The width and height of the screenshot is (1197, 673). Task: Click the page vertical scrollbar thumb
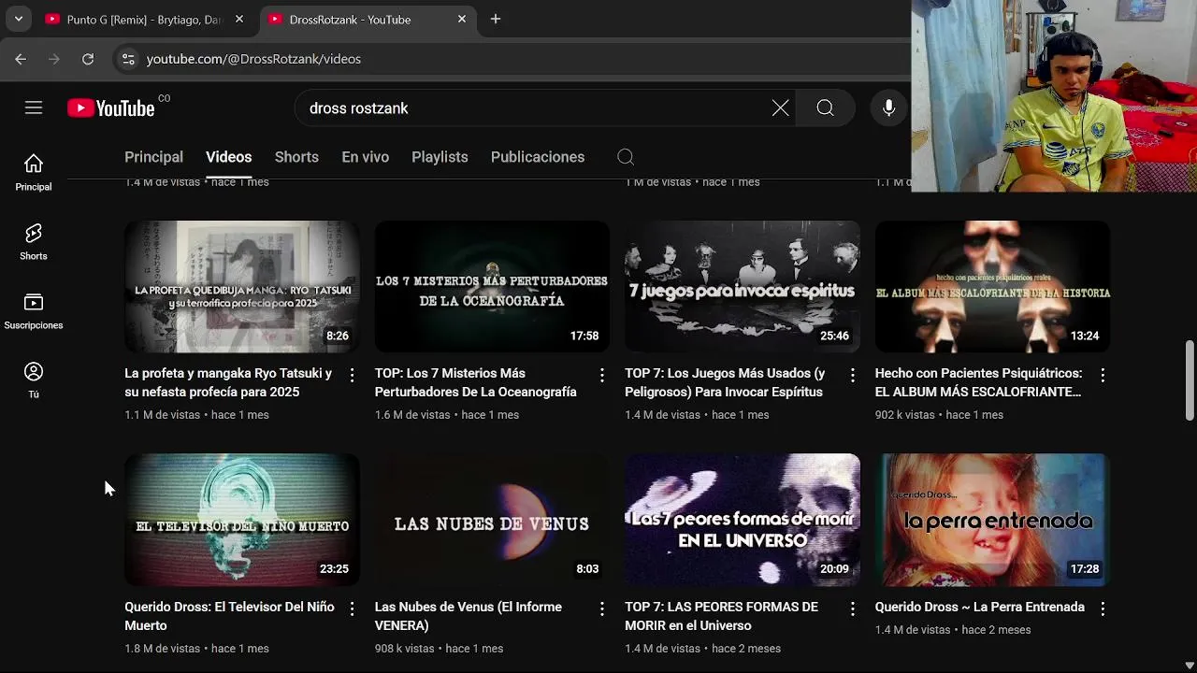tap(1190, 380)
